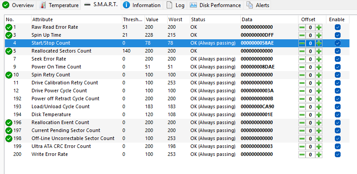Viewport: 357px width, 174px height.
Task: Disable the Raw Read Error Rate attribute
Action: pyautogui.click(x=337, y=27)
